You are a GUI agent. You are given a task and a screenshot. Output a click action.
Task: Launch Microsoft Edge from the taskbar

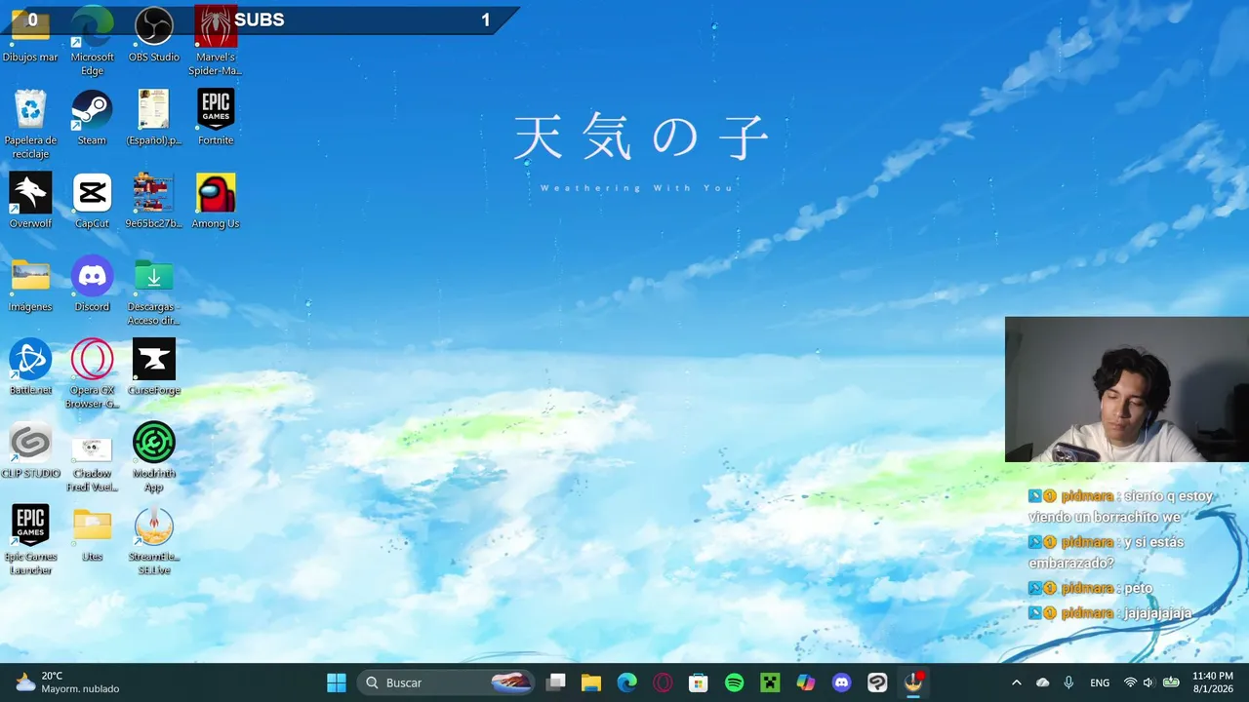pos(626,682)
